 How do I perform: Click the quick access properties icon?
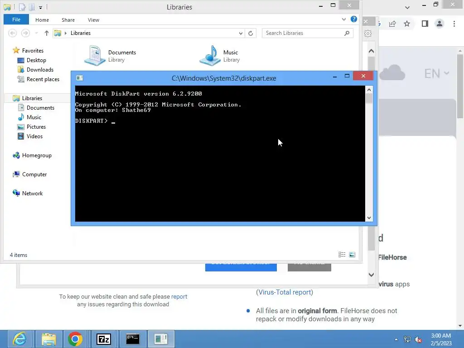coord(22,7)
